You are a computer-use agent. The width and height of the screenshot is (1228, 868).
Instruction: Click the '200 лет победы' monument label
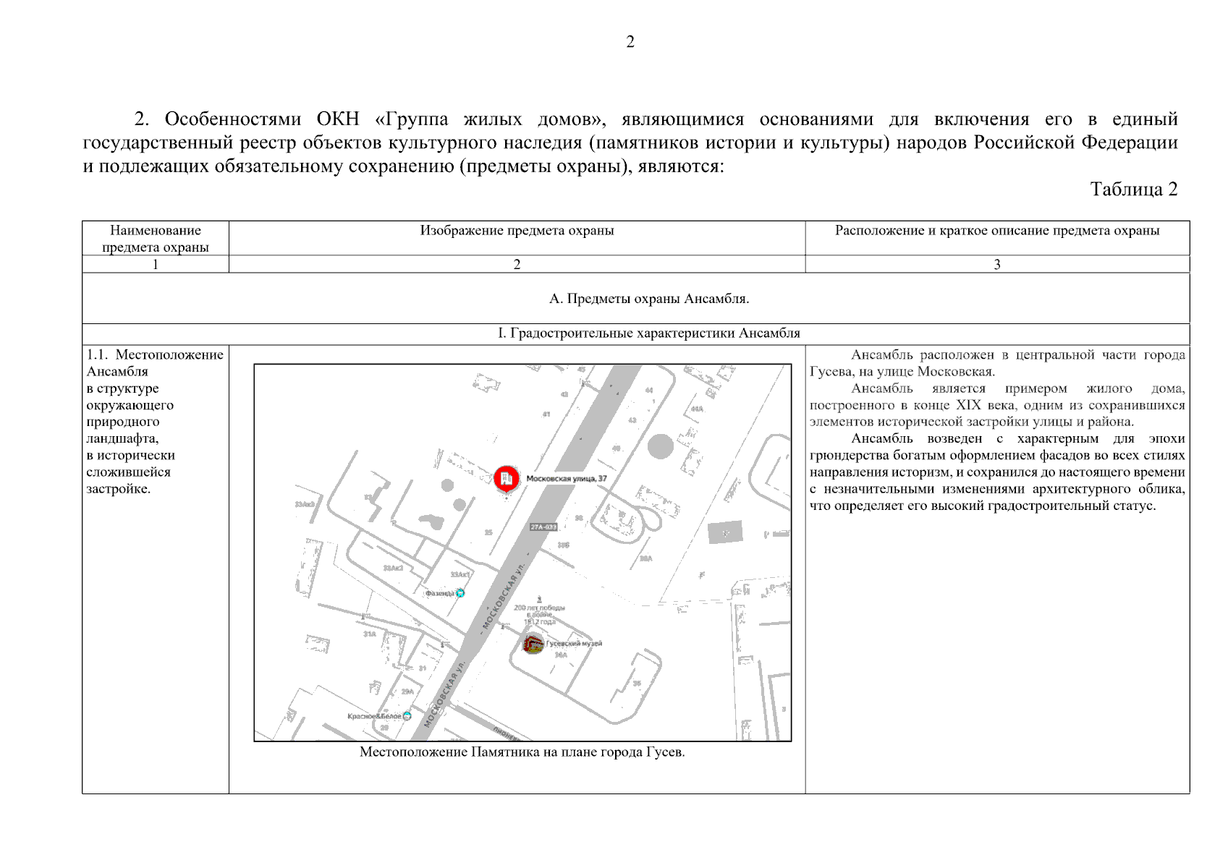pos(540,615)
